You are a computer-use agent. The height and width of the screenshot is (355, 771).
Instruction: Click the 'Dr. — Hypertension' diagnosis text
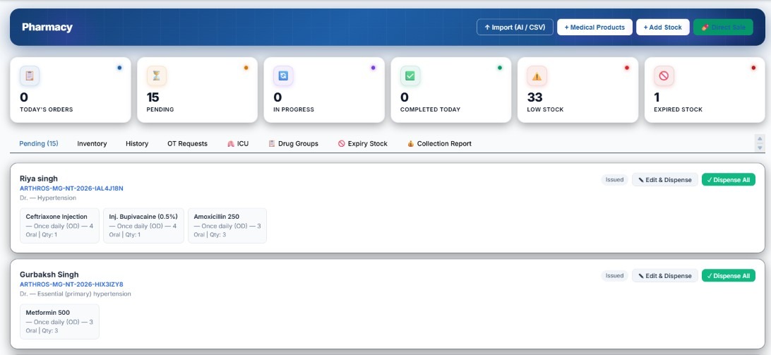coord(48,198)
